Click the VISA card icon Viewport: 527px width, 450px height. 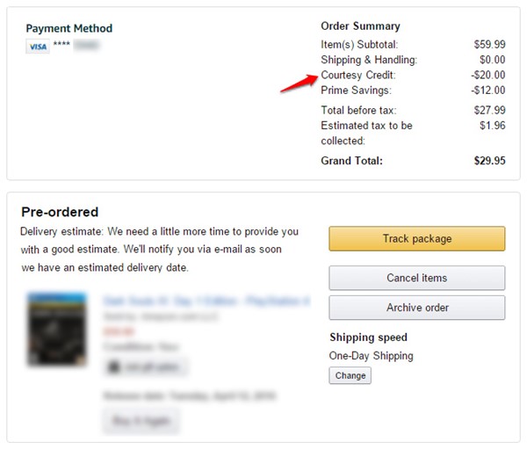38,47
